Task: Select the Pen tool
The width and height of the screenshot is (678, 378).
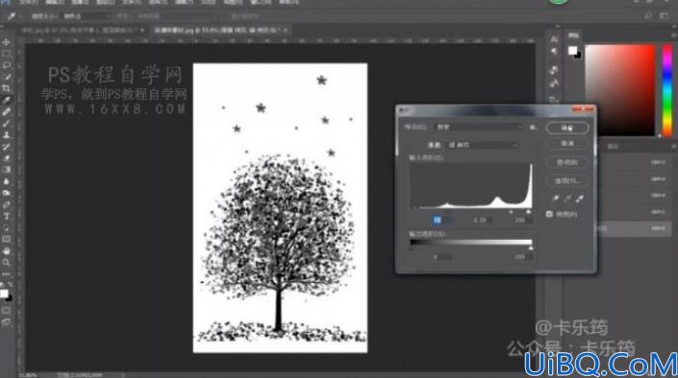Action: (x=6, y=205)
